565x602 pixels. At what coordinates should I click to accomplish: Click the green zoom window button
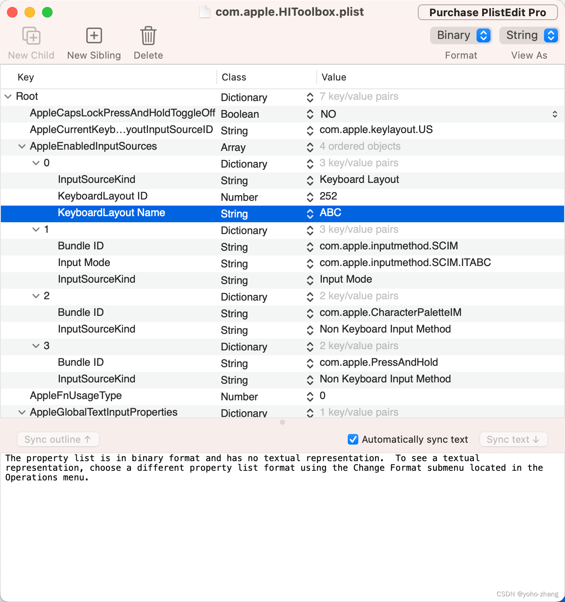pyautogui.click(x=47, y=12)
